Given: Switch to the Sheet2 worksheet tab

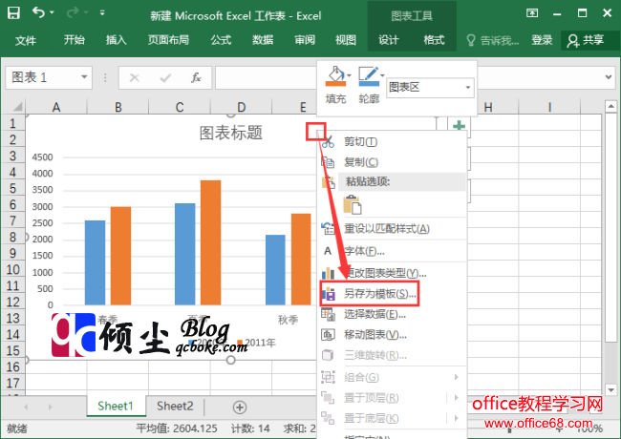Looking at the screenshot, I should pos(175,407).
